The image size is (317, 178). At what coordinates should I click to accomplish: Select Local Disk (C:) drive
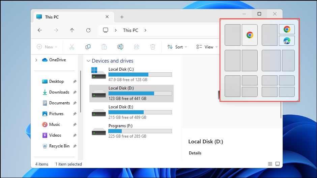(x=132, y=74)
